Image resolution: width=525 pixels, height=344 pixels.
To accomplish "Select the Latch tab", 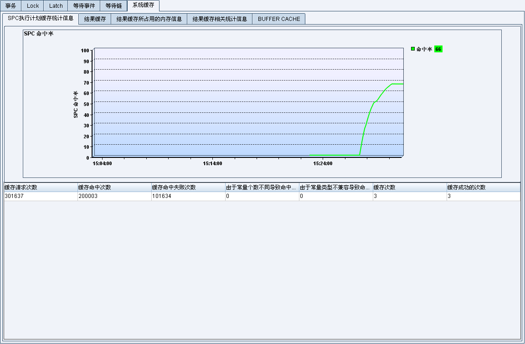I will [56, 6].
